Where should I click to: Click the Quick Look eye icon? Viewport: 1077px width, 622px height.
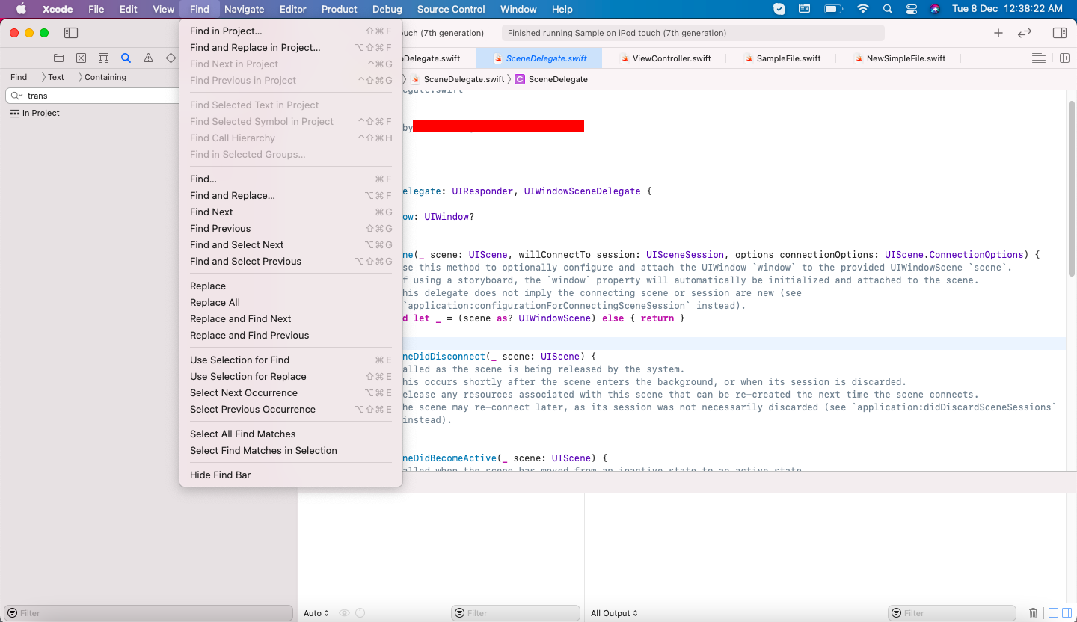coord(344,613)
